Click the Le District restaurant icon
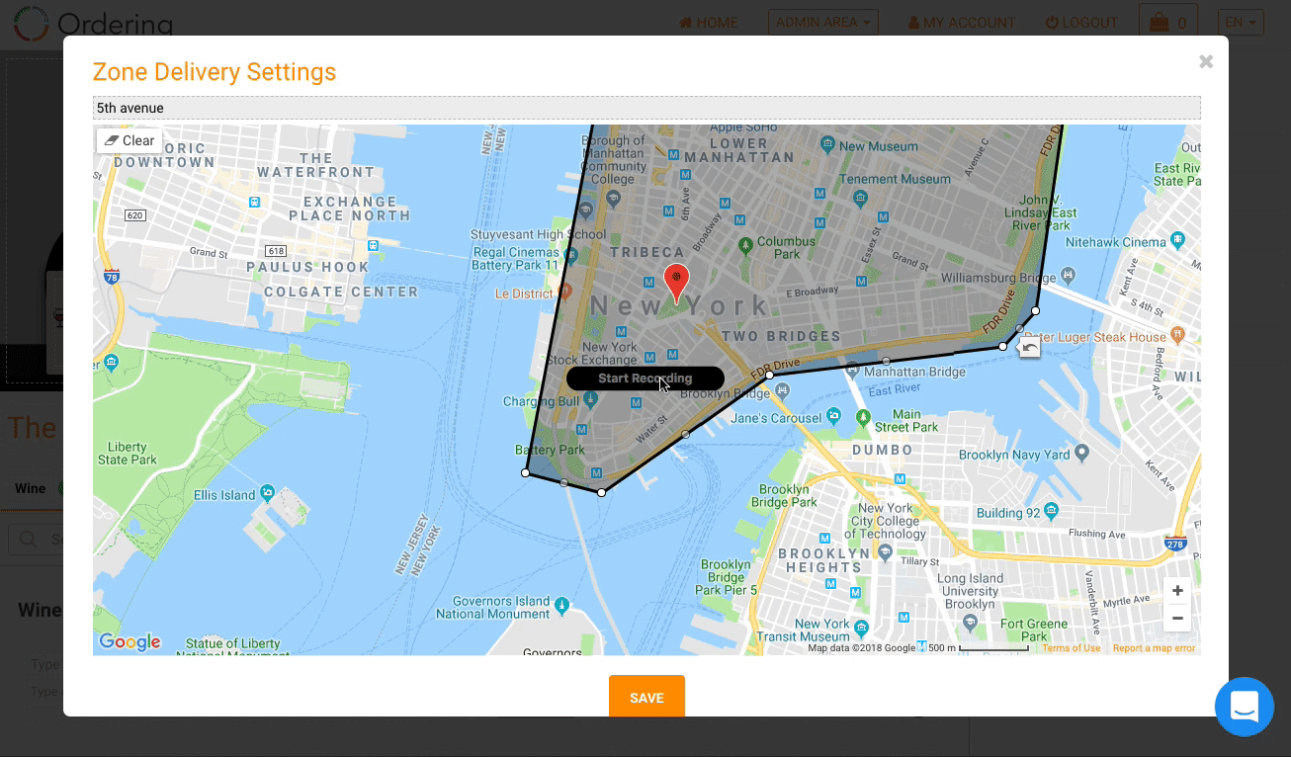This screenshot has width=1291, height=757. (565, 292)
